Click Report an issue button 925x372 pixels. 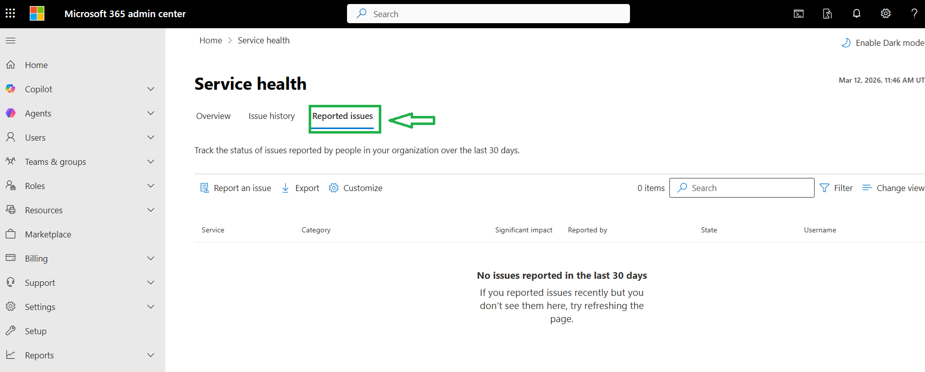click(236, 188)
